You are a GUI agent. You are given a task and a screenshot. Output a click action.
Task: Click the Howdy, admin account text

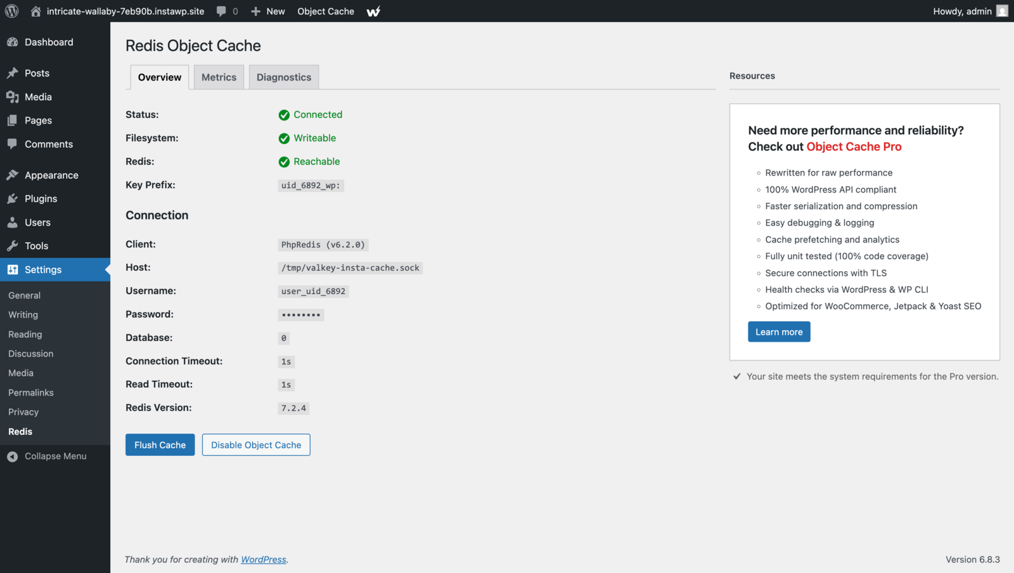962,11
